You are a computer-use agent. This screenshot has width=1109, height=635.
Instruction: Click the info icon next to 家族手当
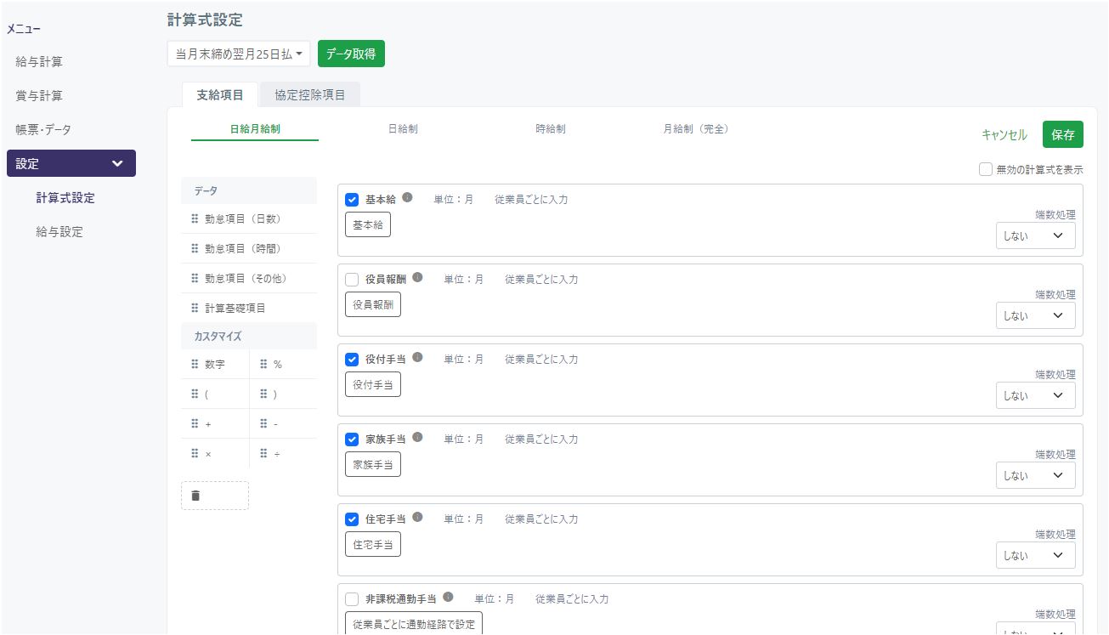click(416, 439)
